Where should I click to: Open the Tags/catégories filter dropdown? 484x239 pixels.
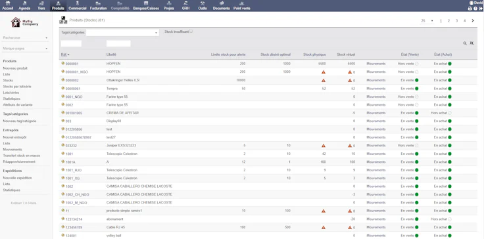(122, 32)
